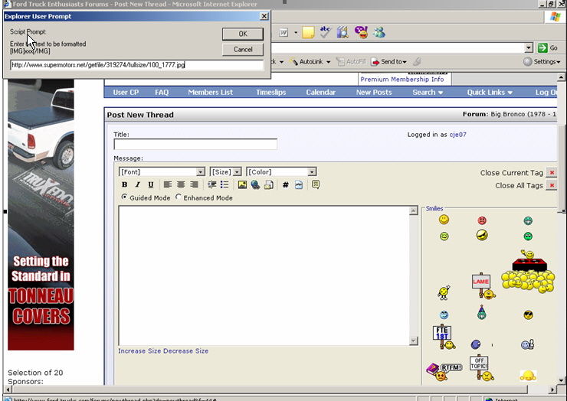Insert the red angry face smiley

pyautogui.click(x=482, y=220)
